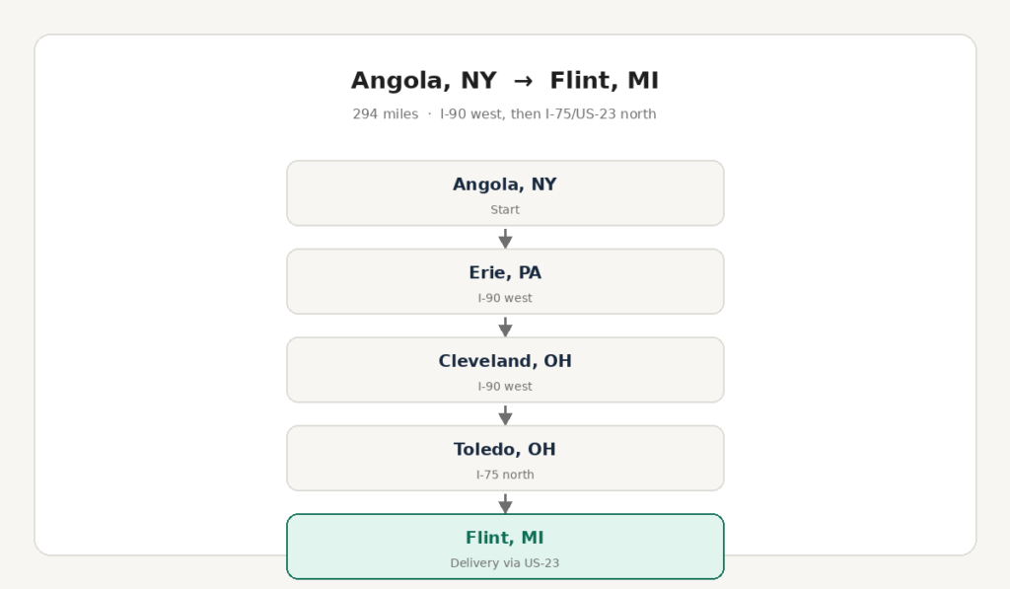The height and width of the screenshot is (589, 1010).
Task: Click the right arrow in the route title
Action: click(523, 81)
